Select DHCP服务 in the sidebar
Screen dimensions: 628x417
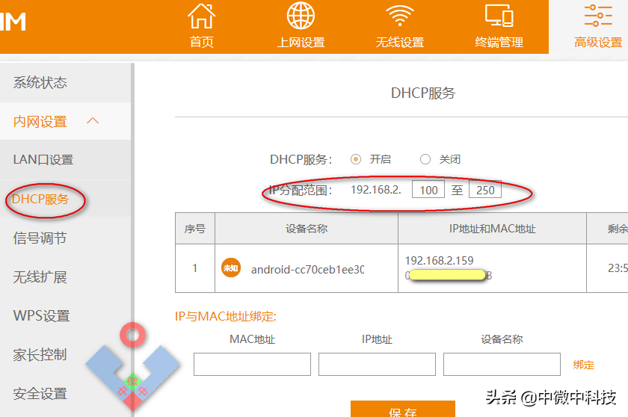40,199
